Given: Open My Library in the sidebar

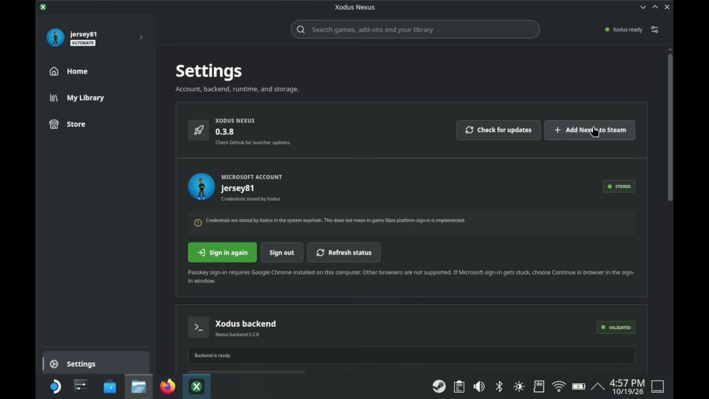Looking at the screenshot, I should point(85,98).
